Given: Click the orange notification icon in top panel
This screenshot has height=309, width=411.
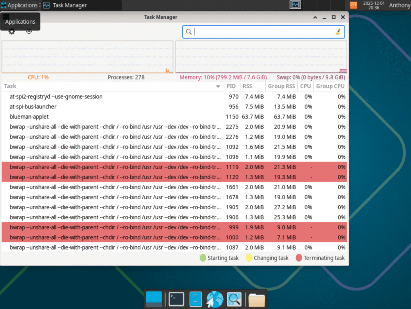Looking at the screenshot, I should [x=353, y=5].
